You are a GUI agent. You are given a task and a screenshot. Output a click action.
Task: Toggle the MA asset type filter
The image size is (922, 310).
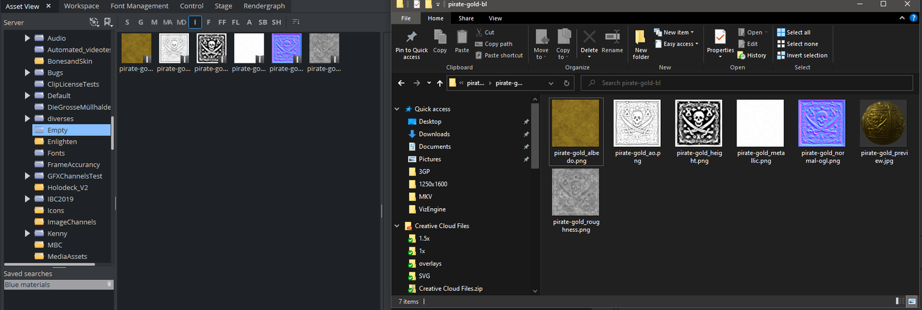[x=168, y=22]
